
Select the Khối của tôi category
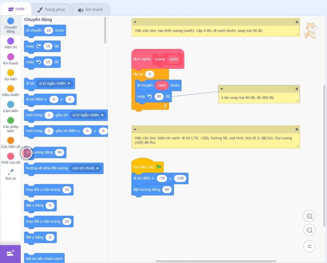click(x=10, y=159)
